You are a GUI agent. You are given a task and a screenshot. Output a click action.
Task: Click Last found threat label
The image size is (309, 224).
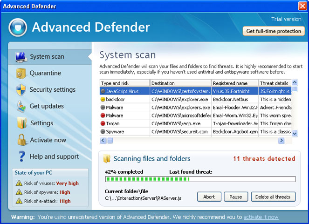point(191,172)
